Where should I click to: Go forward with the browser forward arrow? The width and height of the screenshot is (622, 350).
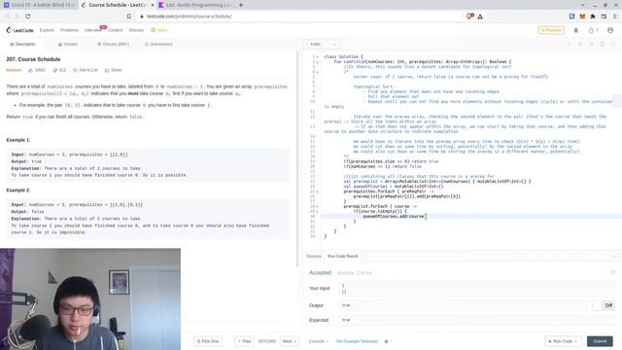click(17, 17)
